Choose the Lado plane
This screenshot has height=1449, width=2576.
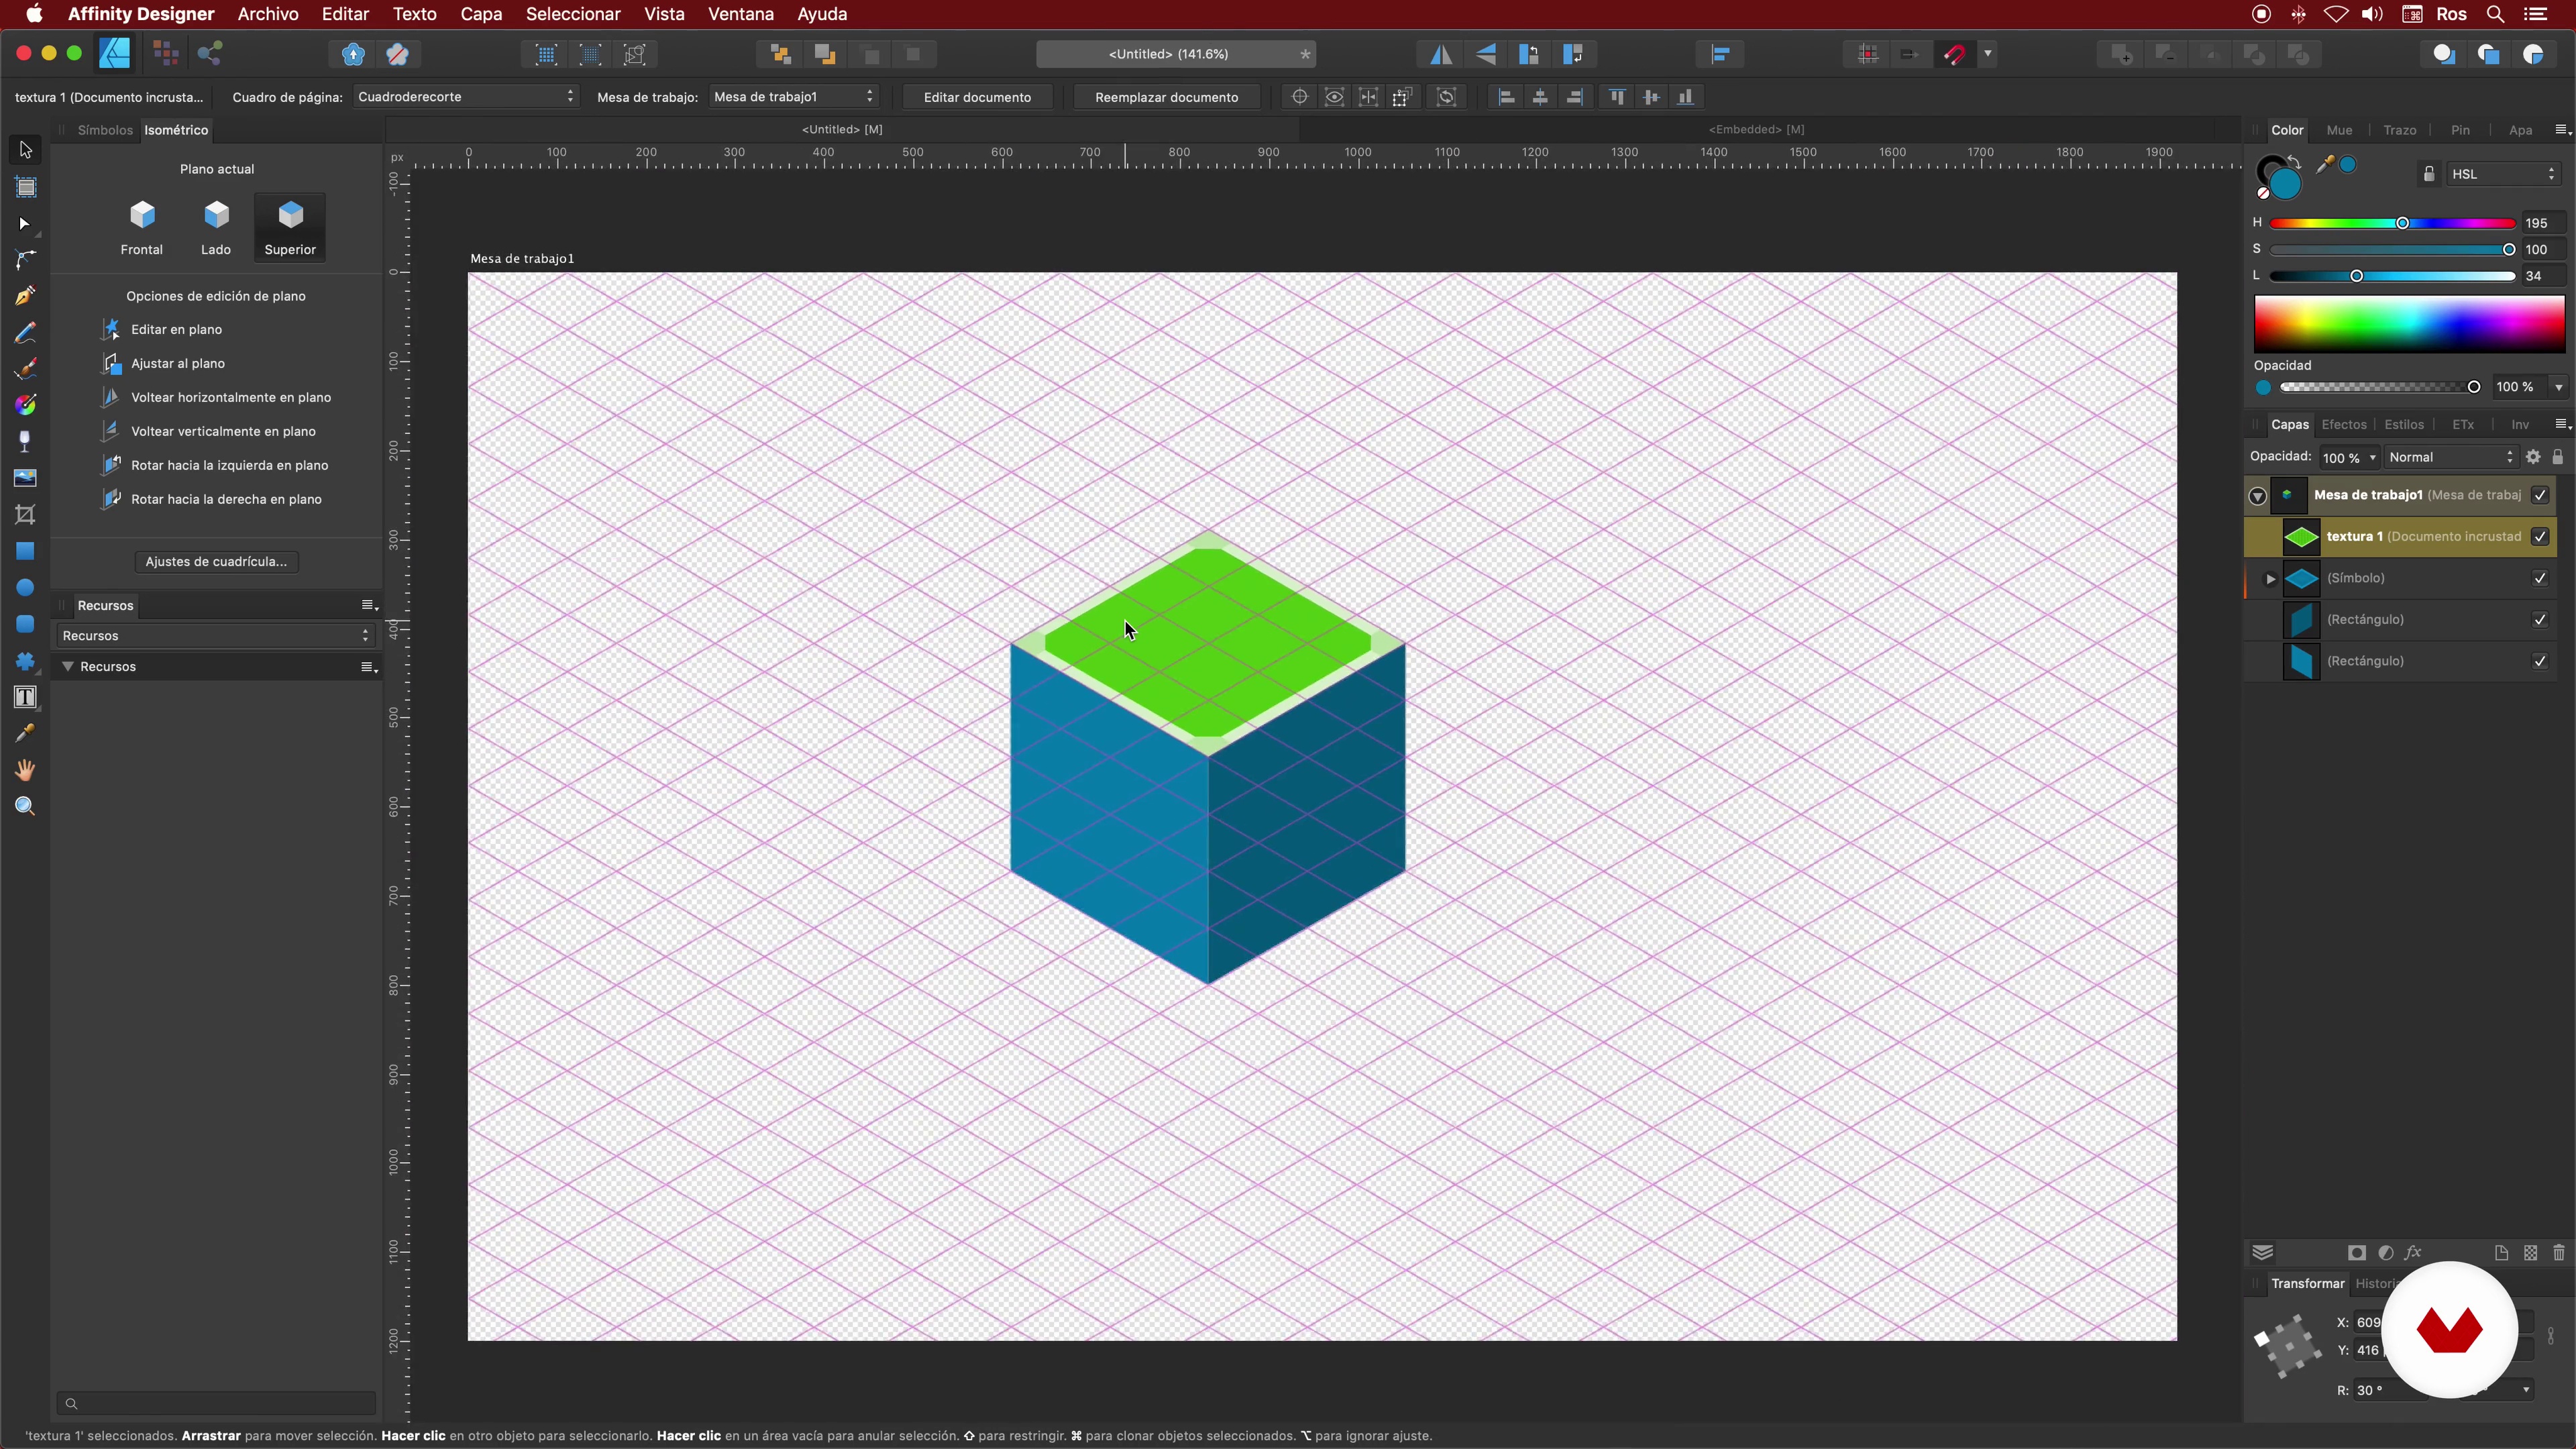click(216, 227)
